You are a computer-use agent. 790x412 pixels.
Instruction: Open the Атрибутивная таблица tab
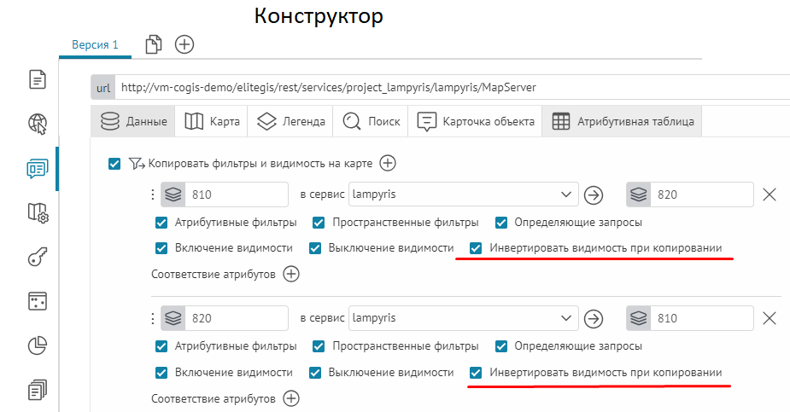coord(623,122)
